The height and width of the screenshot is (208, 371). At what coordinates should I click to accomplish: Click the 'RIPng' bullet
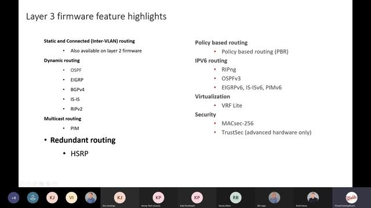pos(229,69)
